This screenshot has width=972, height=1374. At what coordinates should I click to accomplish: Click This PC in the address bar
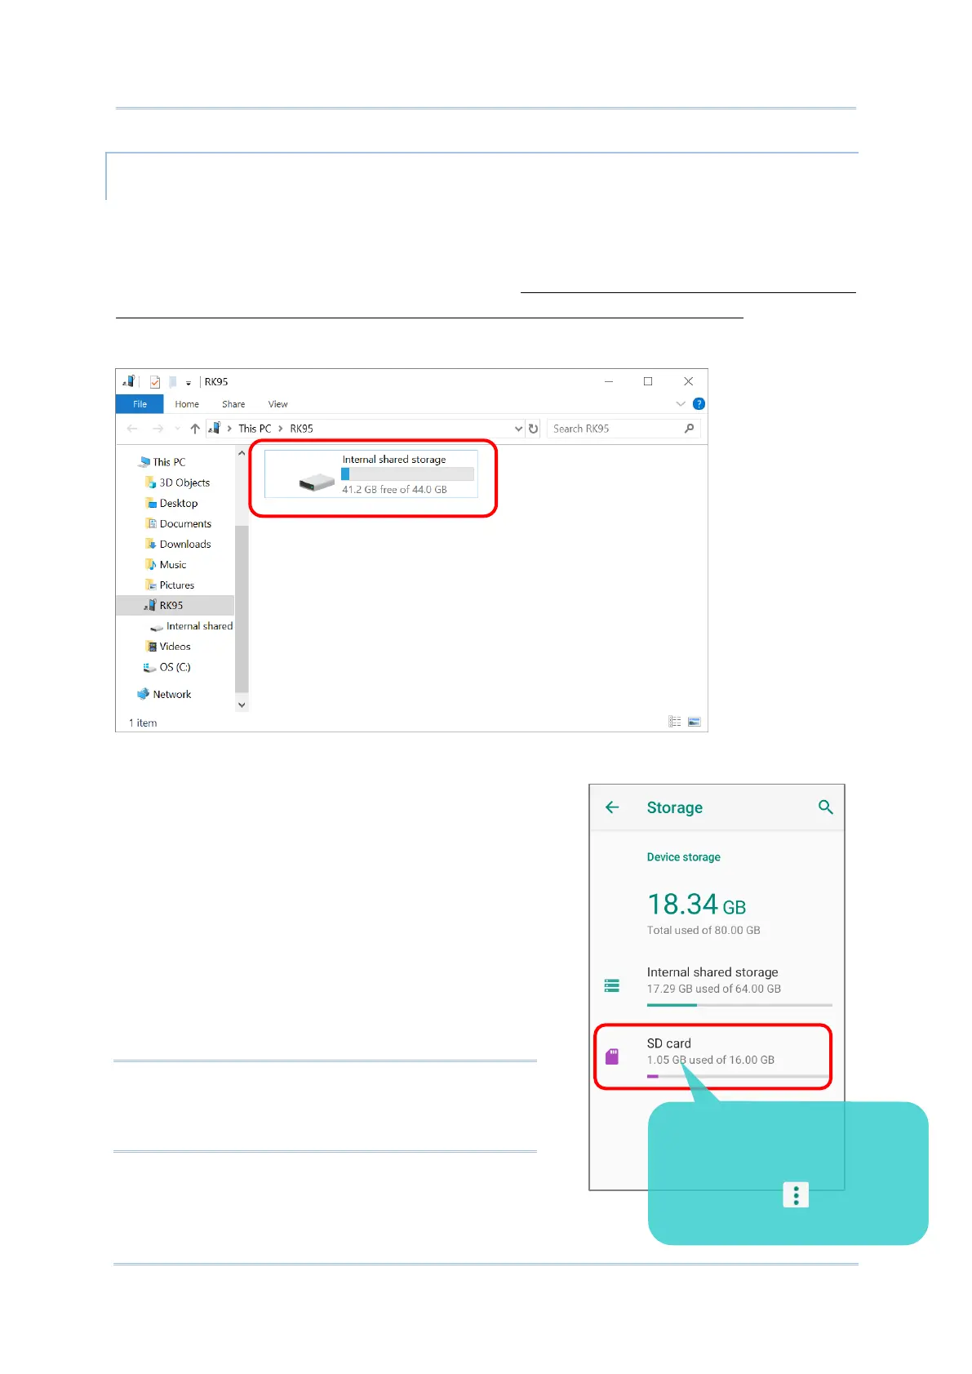click(255, 429)
